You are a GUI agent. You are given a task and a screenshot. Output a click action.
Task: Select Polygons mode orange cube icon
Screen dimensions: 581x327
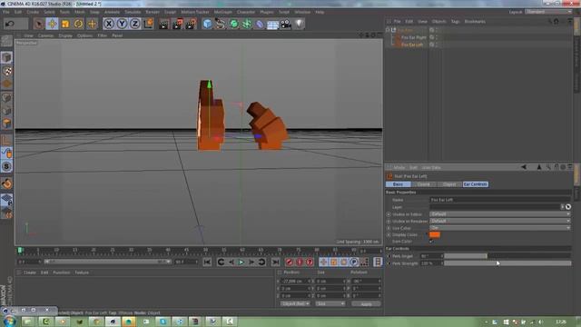point(6,124)
